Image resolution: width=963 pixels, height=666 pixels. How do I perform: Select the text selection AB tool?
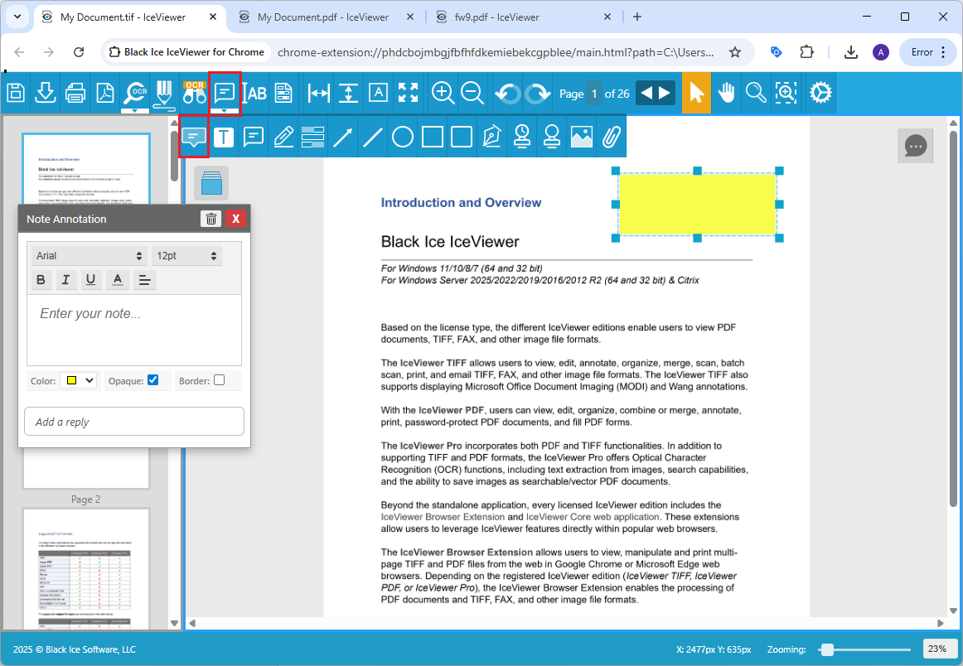[254, 94]
